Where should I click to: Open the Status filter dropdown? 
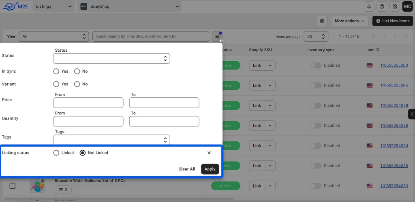[x=111, y=59]
